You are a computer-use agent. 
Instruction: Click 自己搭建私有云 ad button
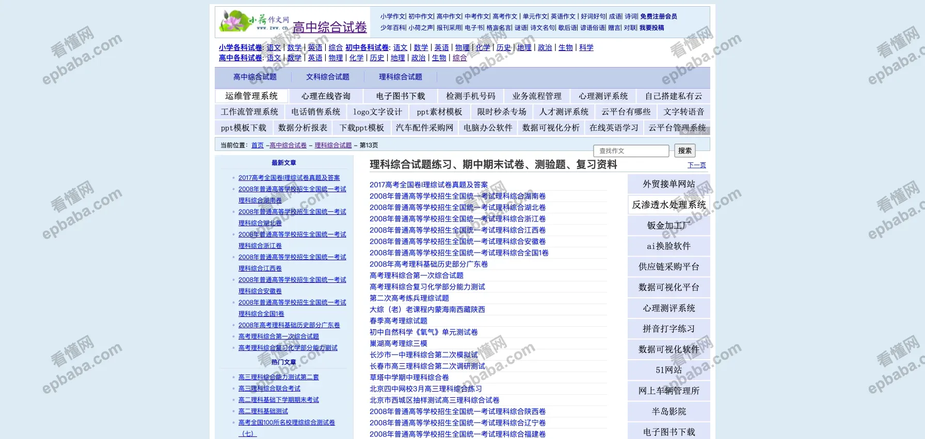674,96
